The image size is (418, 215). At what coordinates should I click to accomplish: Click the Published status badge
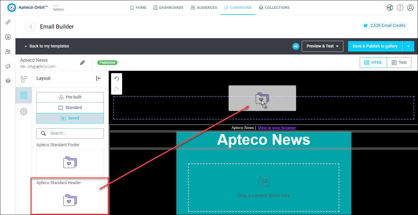(108, 63)
